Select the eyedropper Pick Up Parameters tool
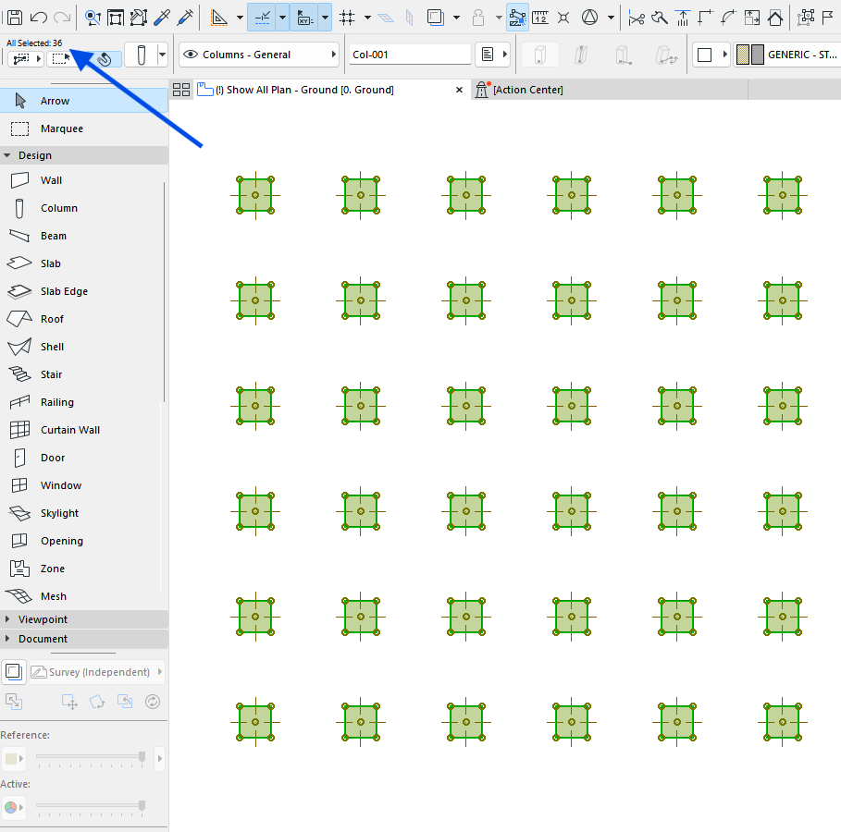 tap(162, 17)
